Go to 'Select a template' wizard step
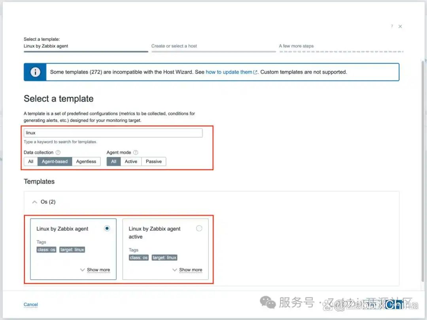 click(x=86, y=45)
